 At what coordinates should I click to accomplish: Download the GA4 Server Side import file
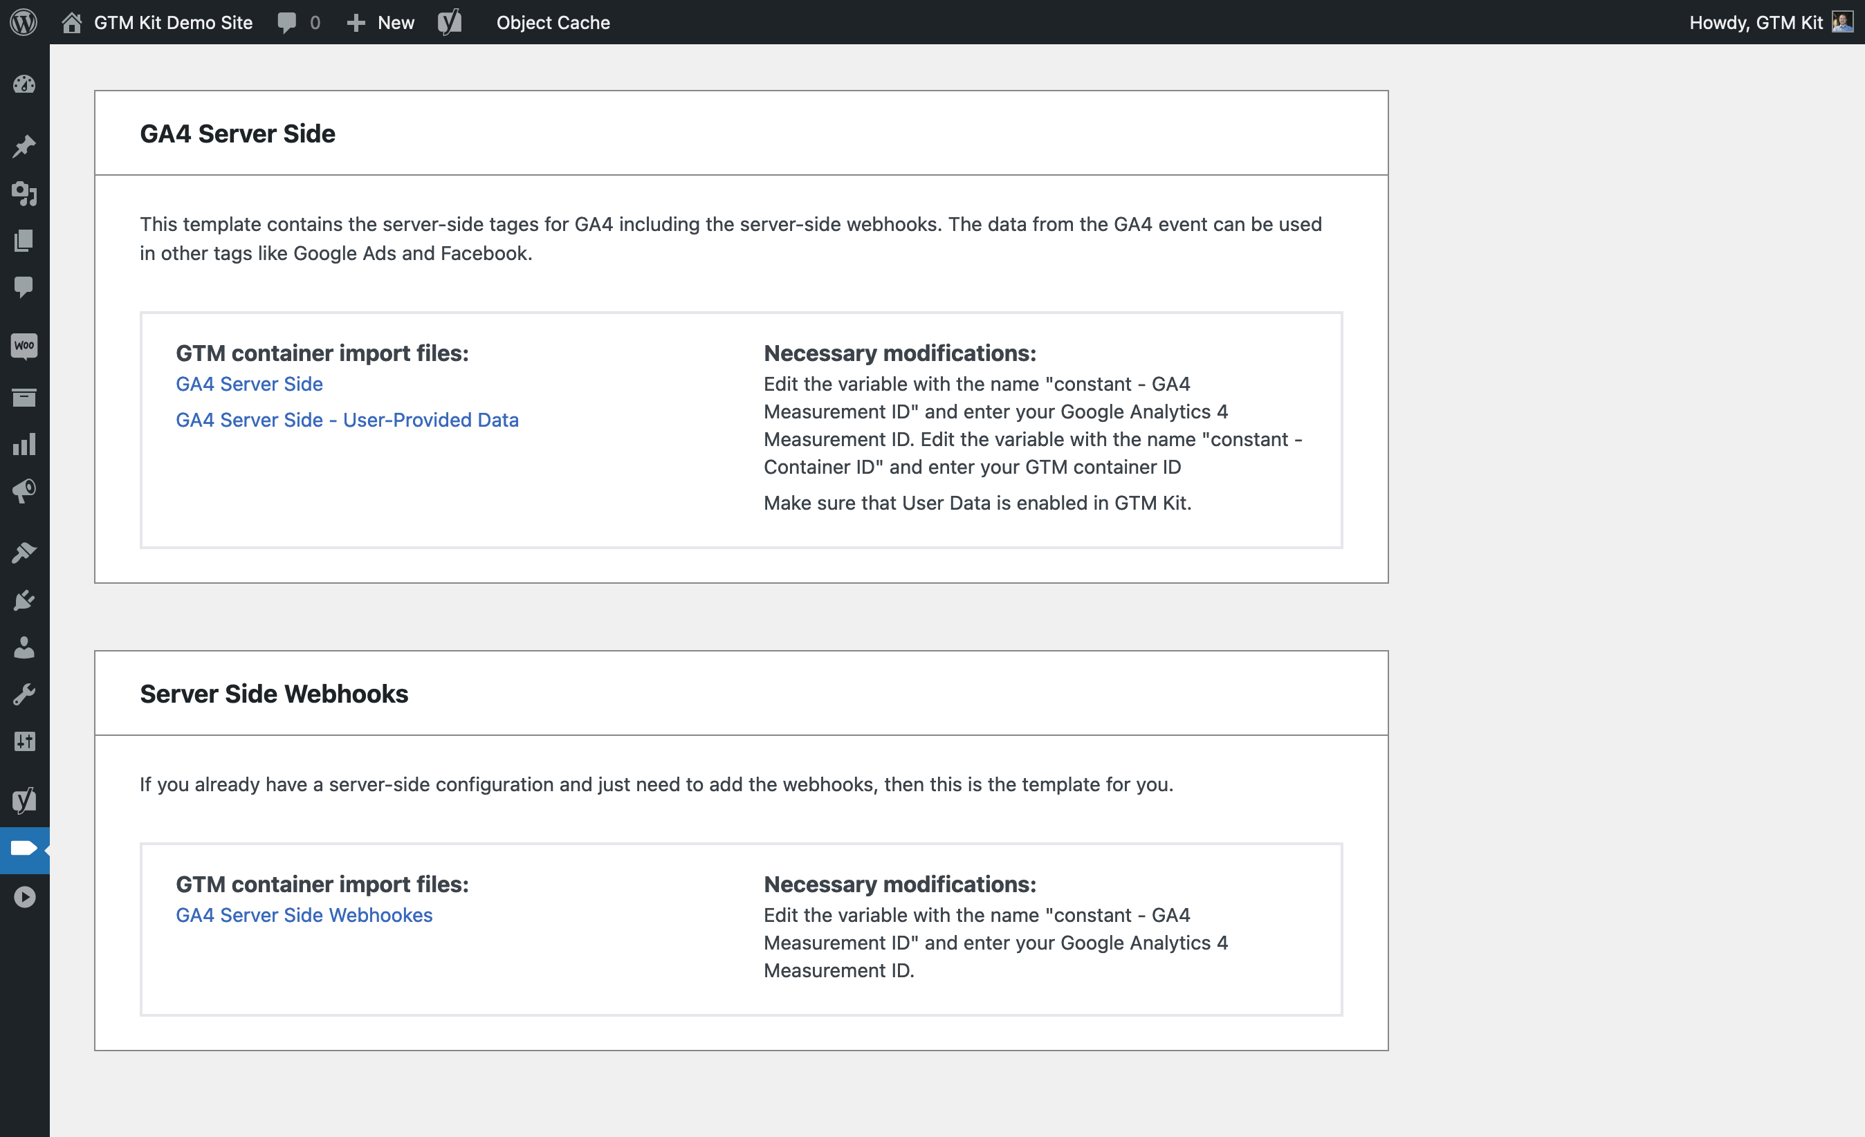pyautogui.click(x=249, y=384)
